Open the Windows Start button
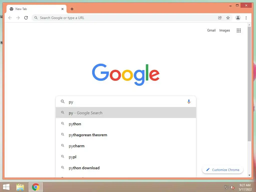 (6, 187)
